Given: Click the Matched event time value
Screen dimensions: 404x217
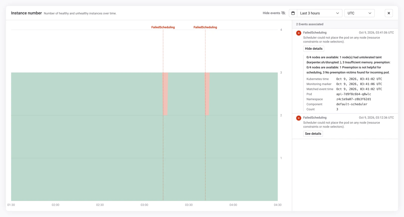Looking at the screenshot, I should click(x=359, y=89).
